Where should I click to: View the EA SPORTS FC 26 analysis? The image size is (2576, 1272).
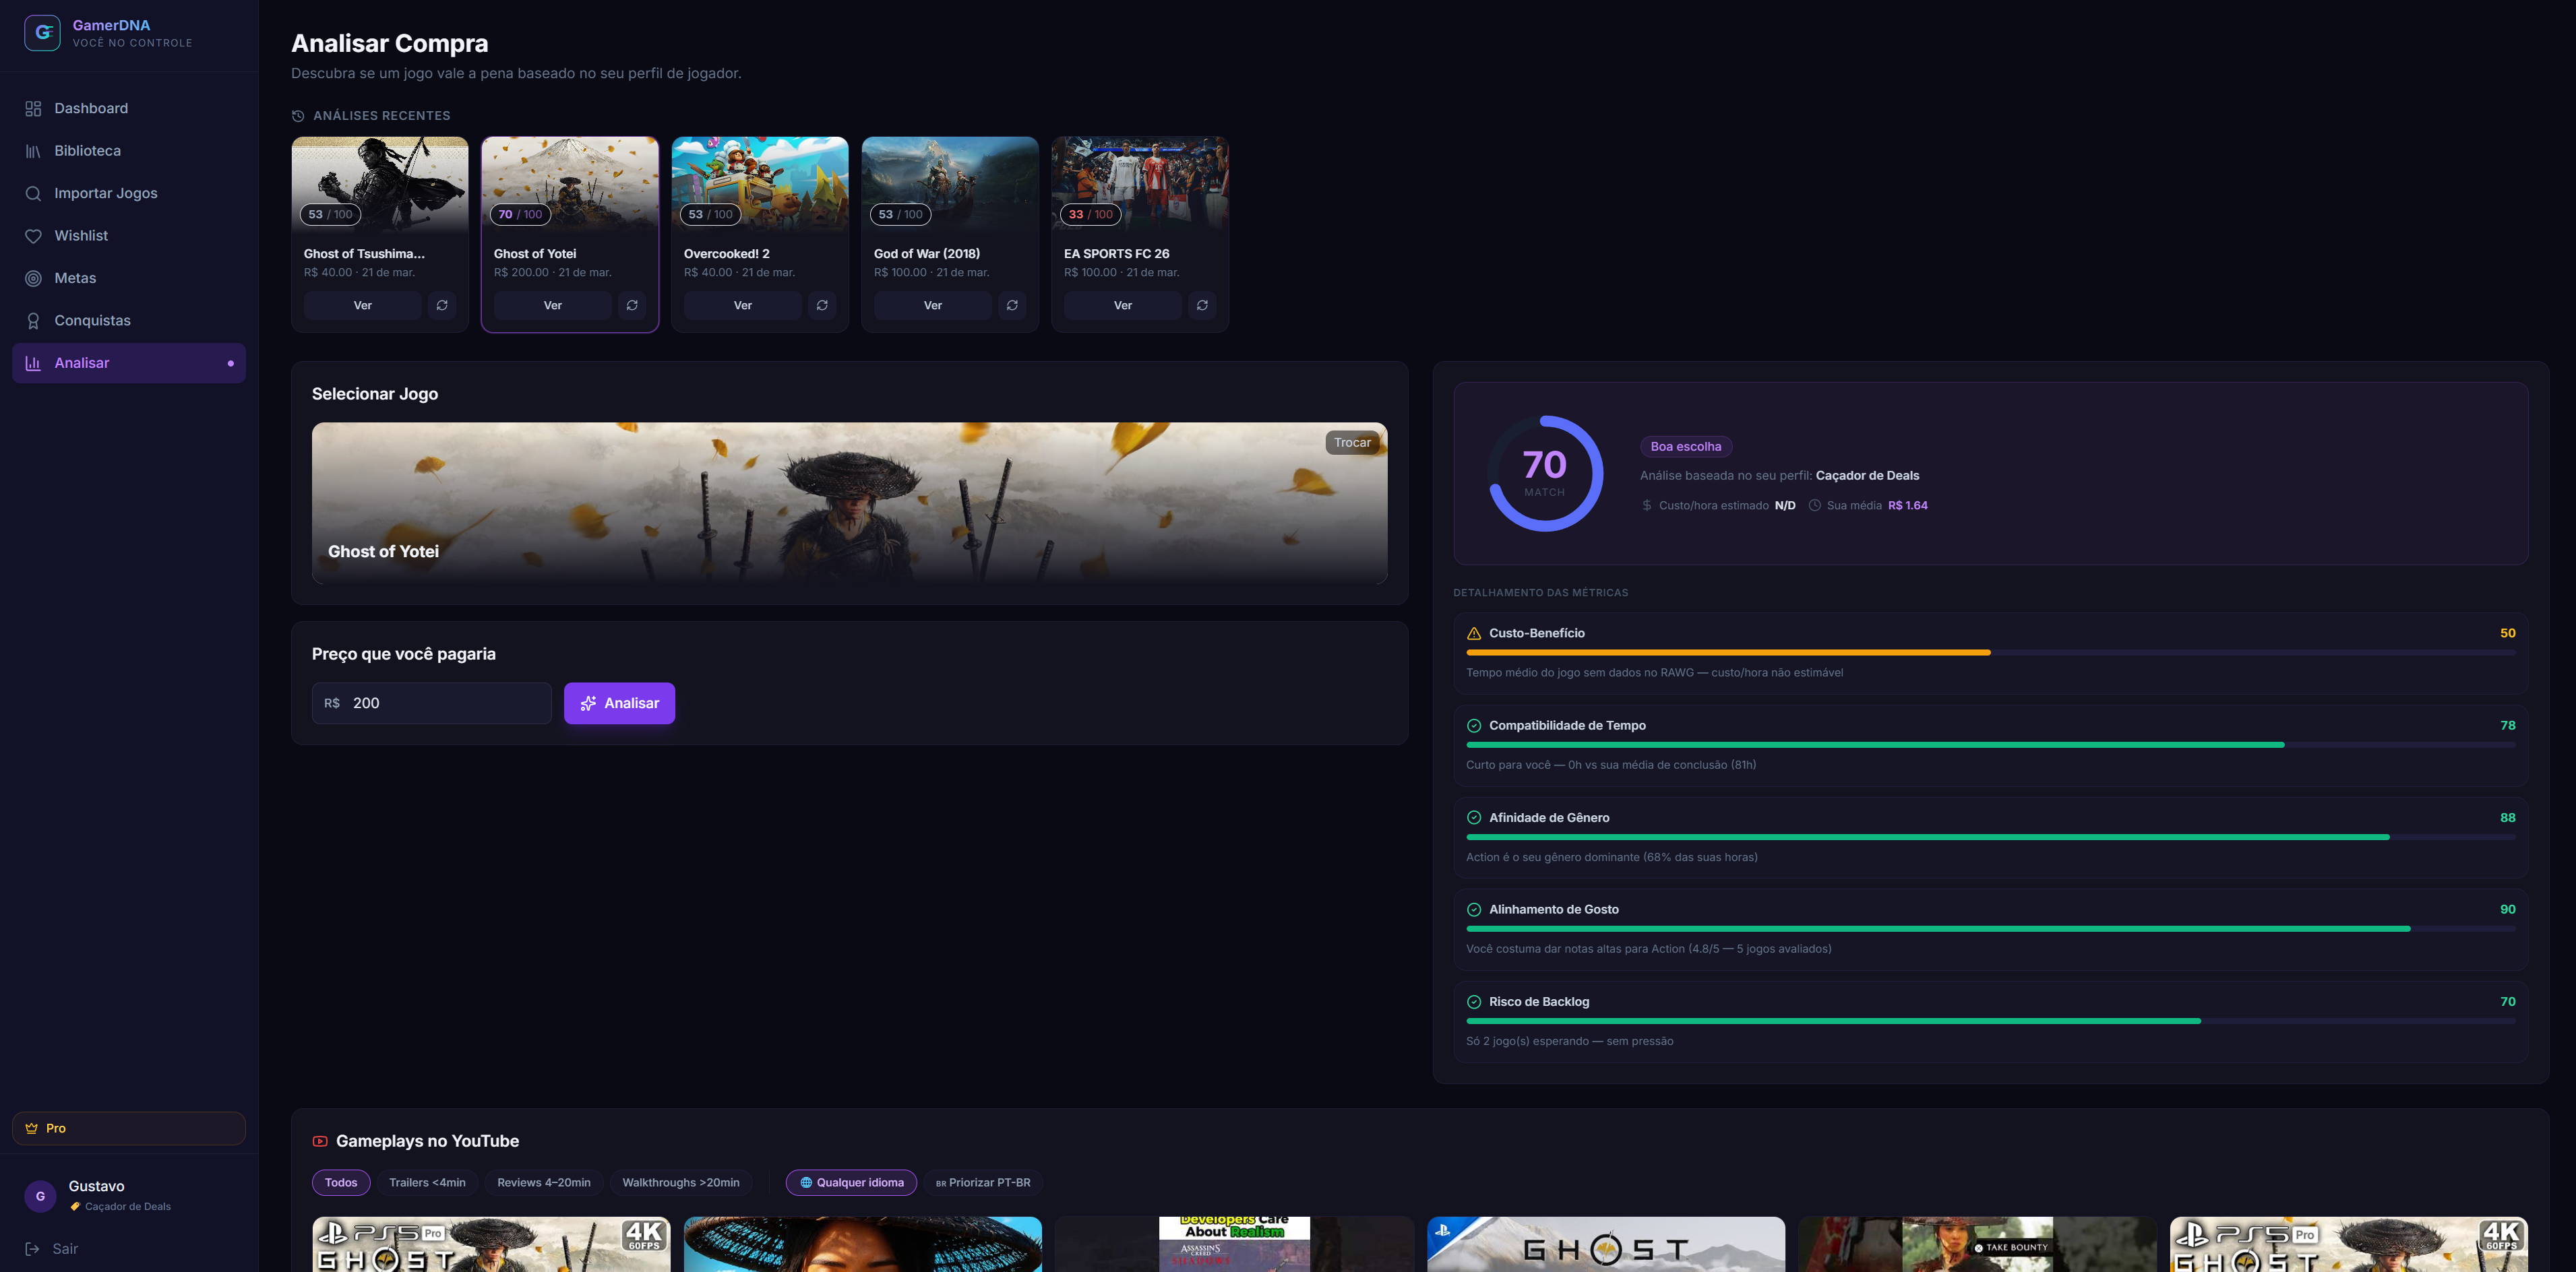click(1123, 305)
